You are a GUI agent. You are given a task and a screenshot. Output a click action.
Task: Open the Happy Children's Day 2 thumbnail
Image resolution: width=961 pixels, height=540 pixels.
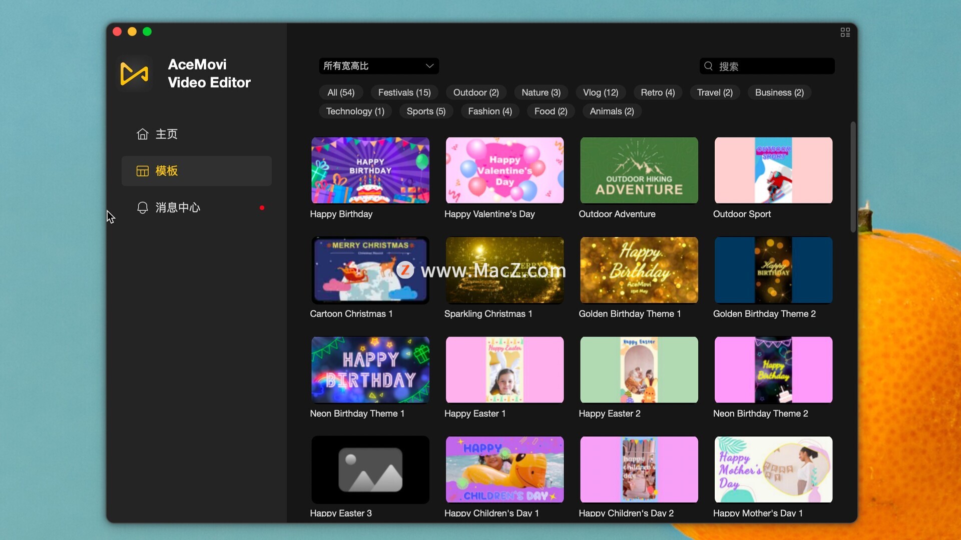pos(639,469)
